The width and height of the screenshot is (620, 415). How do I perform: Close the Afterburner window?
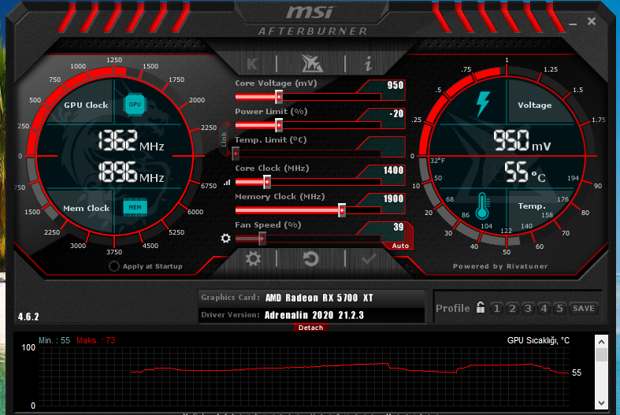[592, 21]
